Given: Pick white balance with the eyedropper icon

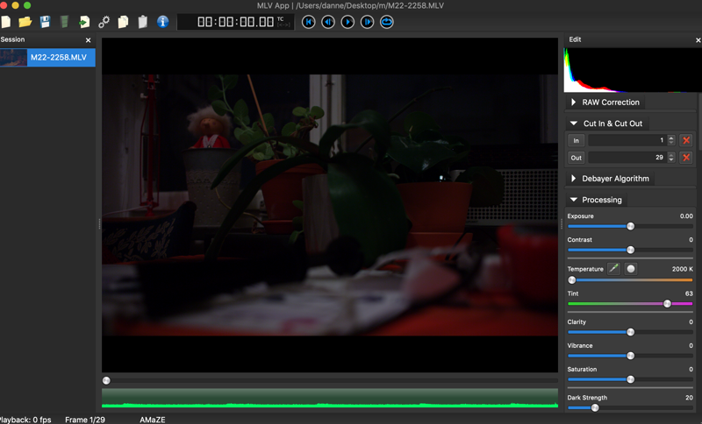Looking at the screenshot, I should pyautogui.click(x=613, y=269).
